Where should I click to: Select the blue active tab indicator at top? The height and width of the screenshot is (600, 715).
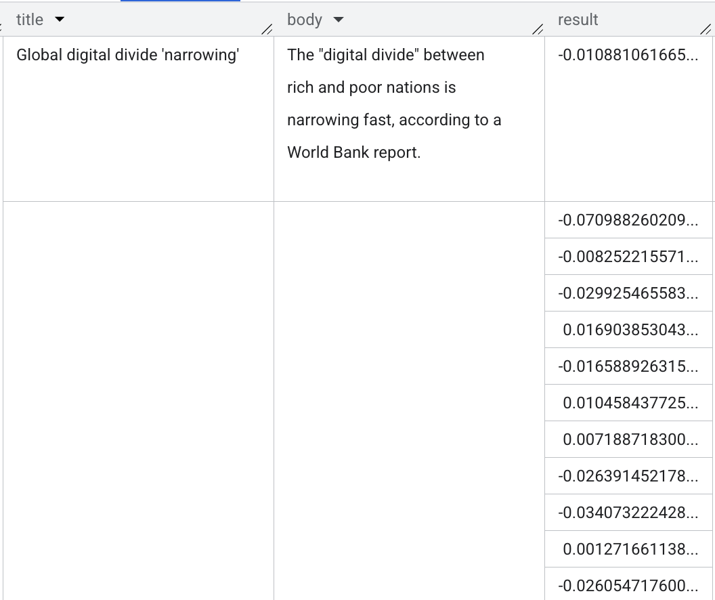pyautogui.click(x=179, y=2)
